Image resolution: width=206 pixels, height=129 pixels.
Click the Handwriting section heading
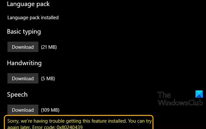click(24, 63)
